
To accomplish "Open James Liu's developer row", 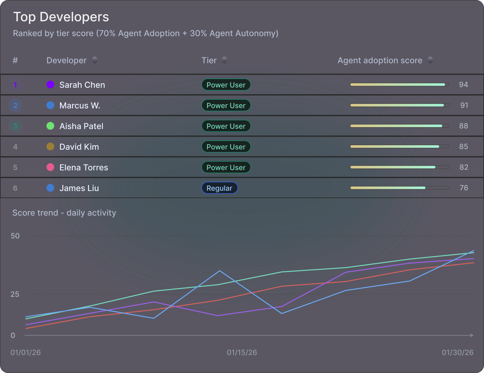I will pos(242,188).
